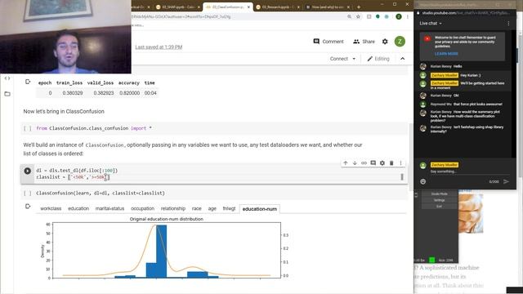Viewport: 523px width, 294px height.
Task: Expand the Connect runtime dropdown arrow
Action: point(354,59)
